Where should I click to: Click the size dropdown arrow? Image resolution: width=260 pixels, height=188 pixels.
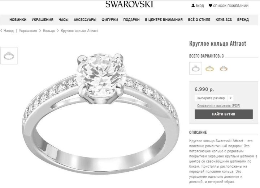[230, 98]
